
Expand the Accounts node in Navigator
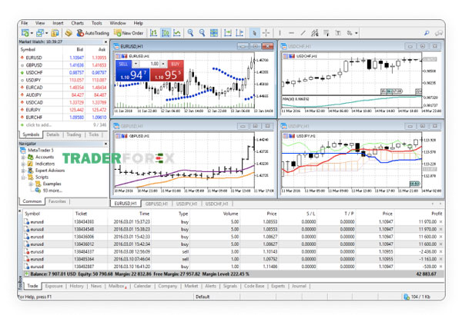pyautogui.click(x=22, y=157)
